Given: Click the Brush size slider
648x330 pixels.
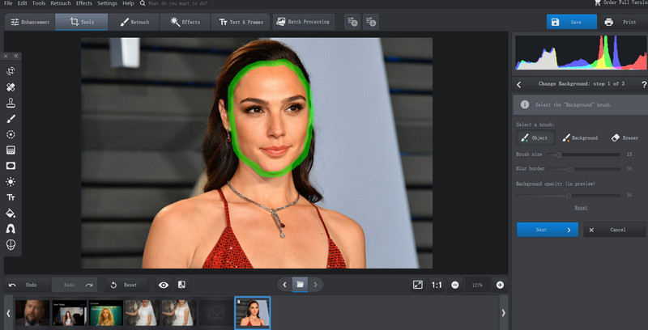Looking at the screenshot, I should click(583, 154).
